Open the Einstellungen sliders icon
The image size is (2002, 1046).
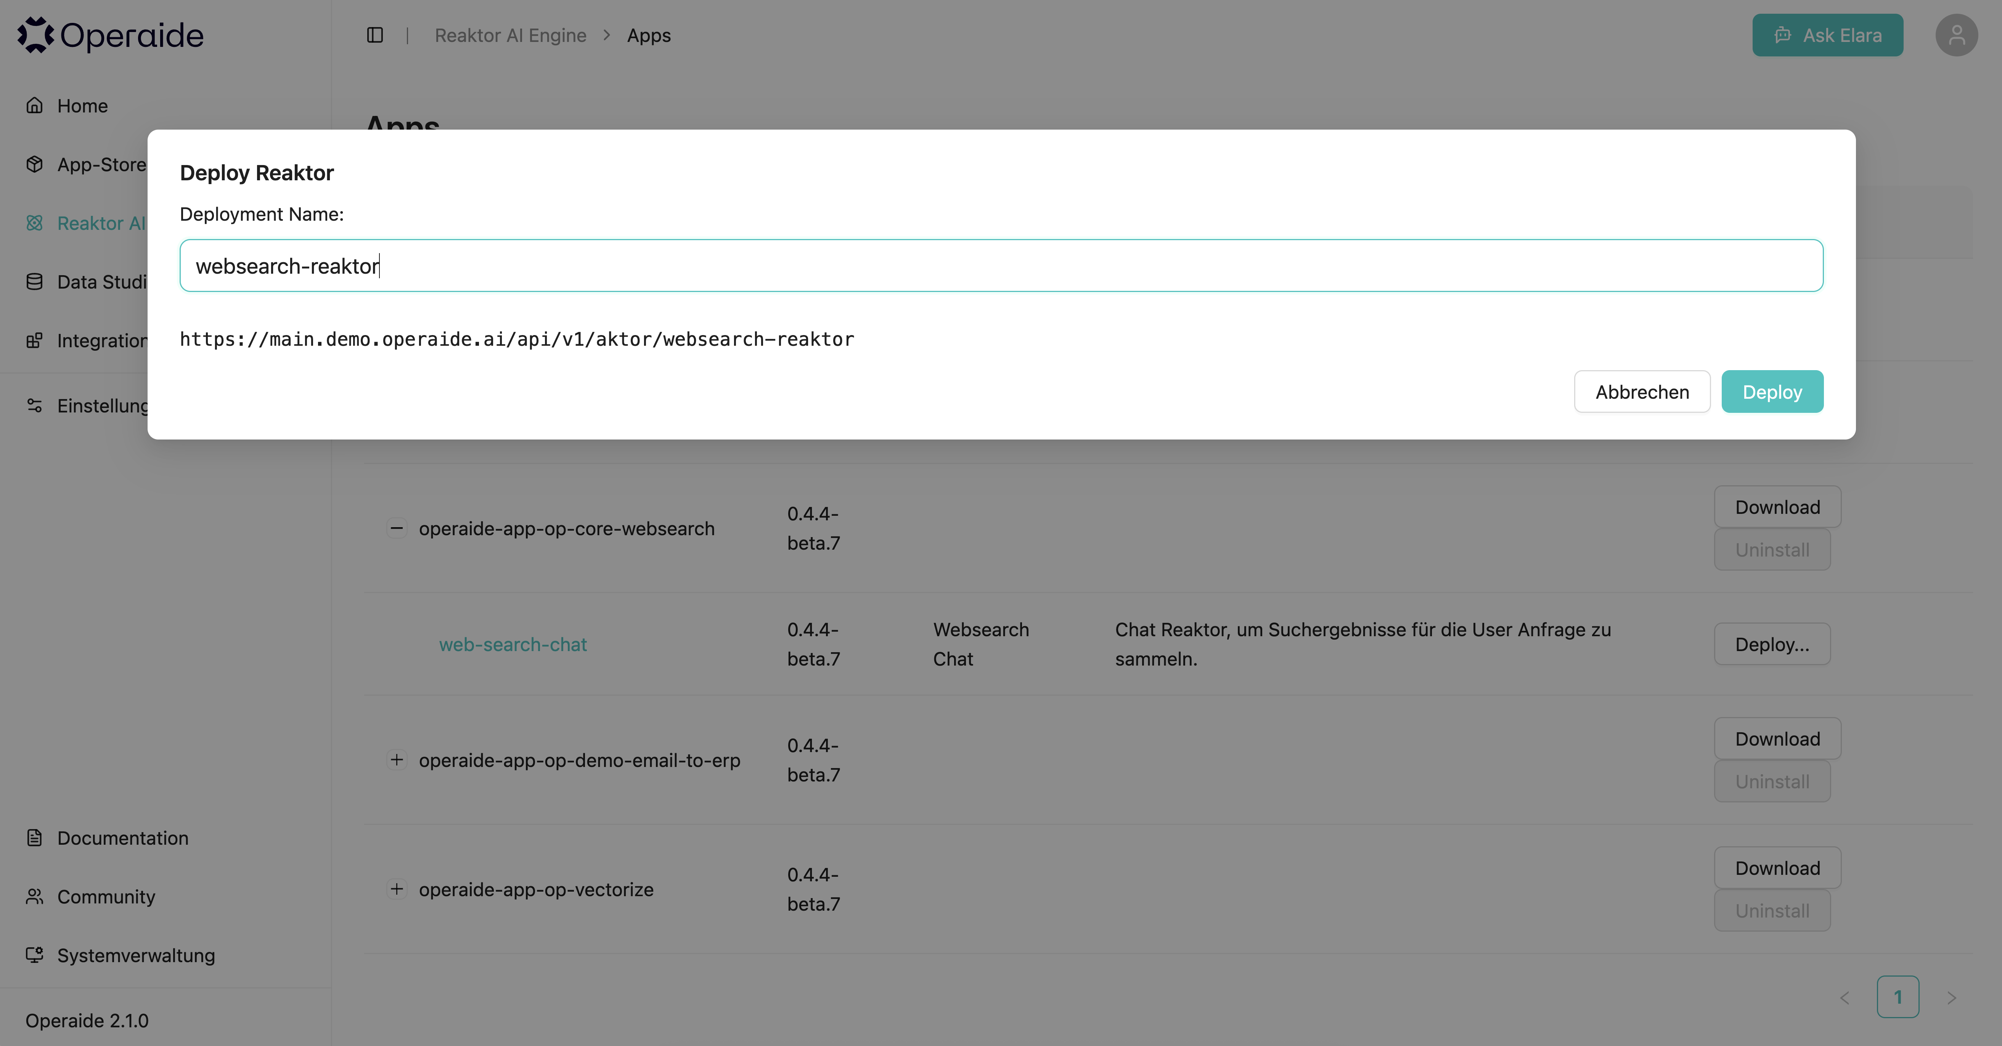34,405
